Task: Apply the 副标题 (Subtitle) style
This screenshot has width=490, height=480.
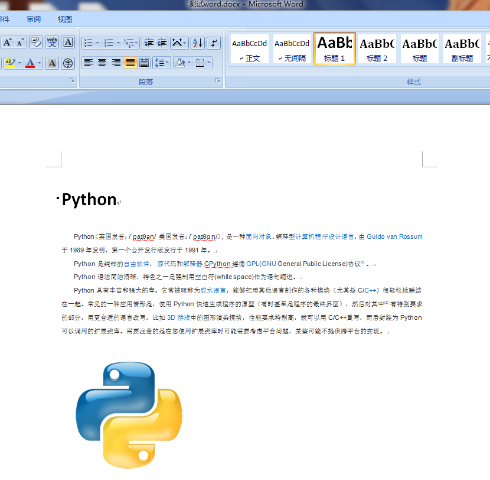Action: coord(462,49)
